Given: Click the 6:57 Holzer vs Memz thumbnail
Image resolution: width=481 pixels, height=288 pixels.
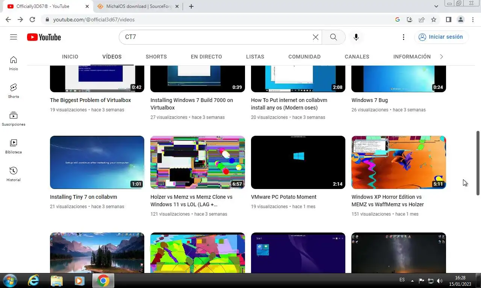Looking at the screenshot, I should pos(198,162).
